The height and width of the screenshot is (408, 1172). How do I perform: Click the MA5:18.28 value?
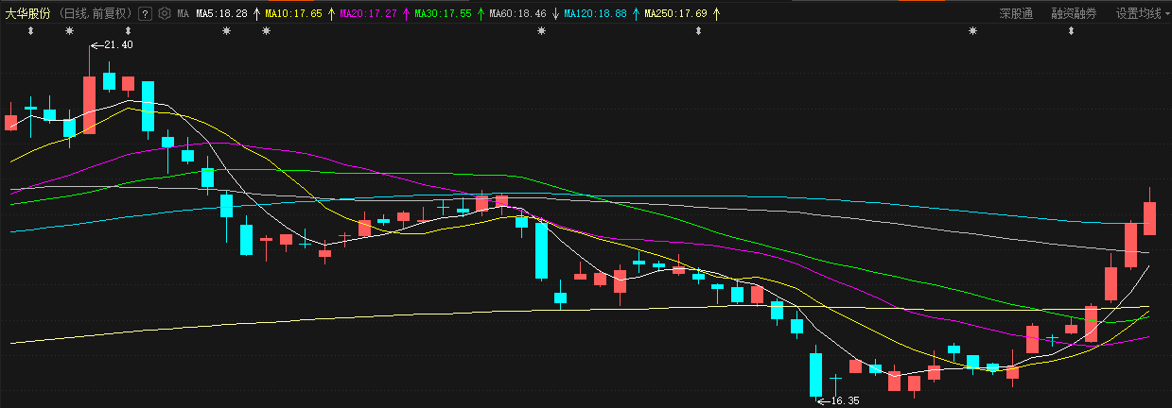[x=221, y=14]
